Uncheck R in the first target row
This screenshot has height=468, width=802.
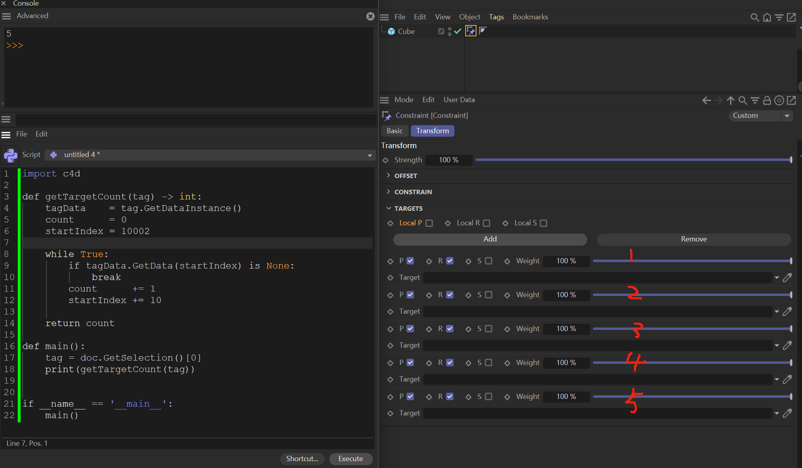tap(450, 261)
